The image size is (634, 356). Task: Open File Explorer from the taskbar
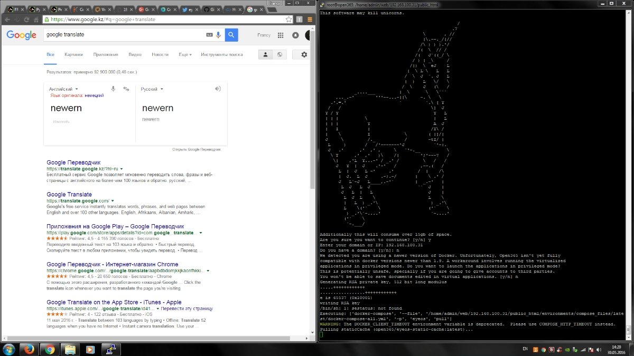[x=70, y=349]
